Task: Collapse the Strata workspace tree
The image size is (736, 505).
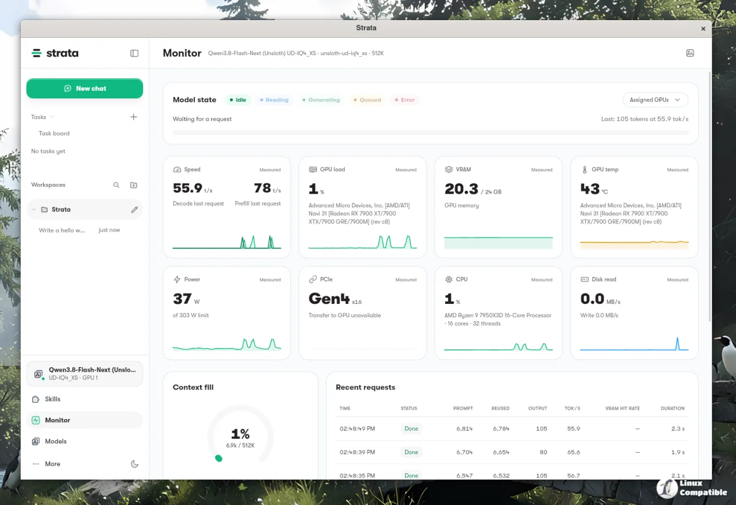Action: pyautogui.click(x=33, y=210)
